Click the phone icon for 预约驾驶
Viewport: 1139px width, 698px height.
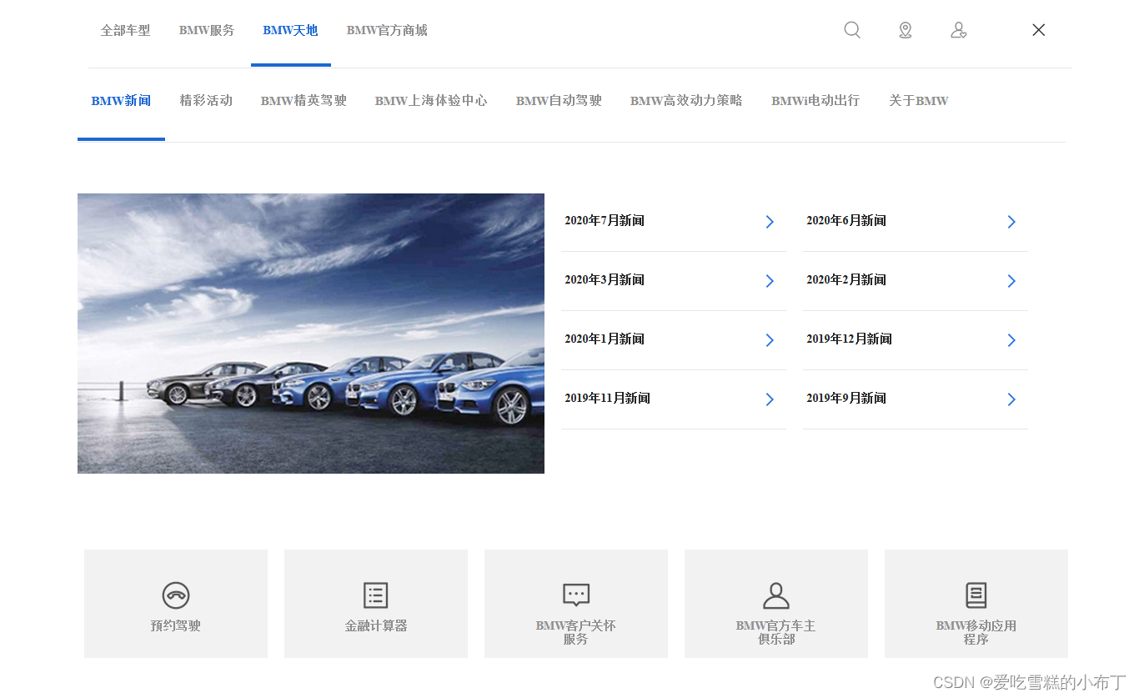tap(176, 595)
